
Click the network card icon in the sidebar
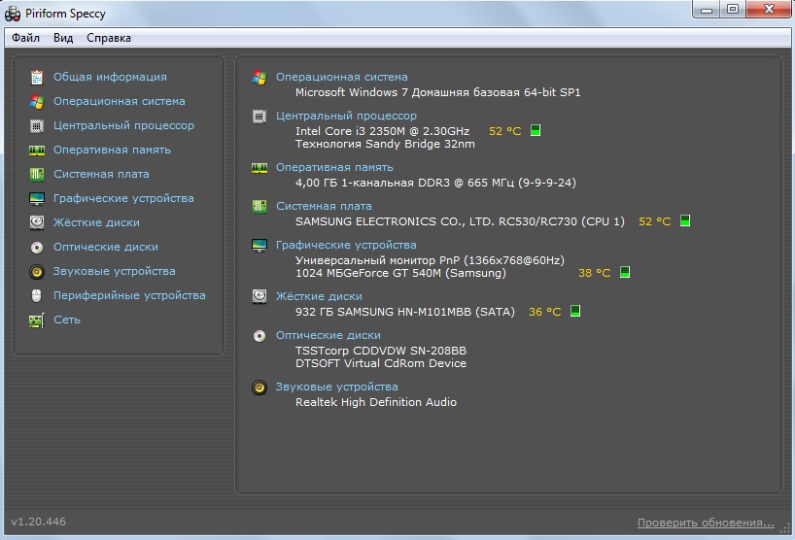[37, 321]
